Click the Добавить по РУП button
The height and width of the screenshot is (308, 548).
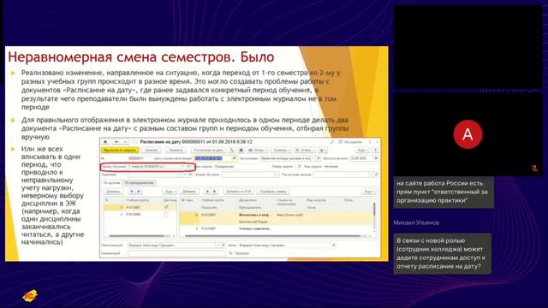click(x=238, y=192)
